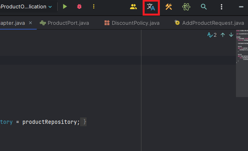248x151 pixels.
Task: Open the Translate plugin icon
Action: 151,7
